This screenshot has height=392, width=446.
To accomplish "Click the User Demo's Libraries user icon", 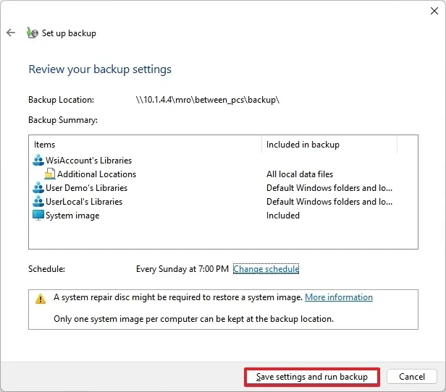I will click(x=38, y=188).
